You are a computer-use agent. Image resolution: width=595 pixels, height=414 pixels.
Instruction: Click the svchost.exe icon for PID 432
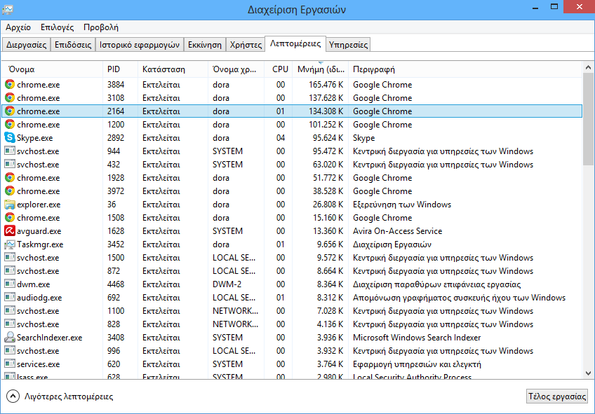(10, 164)
